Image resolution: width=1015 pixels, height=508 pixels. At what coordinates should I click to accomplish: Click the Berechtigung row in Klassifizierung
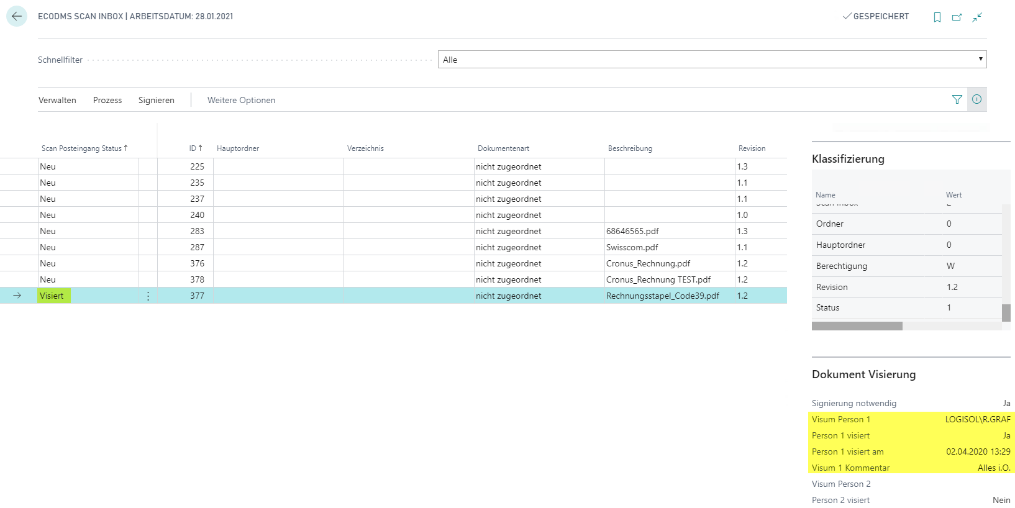pos(907,266)
